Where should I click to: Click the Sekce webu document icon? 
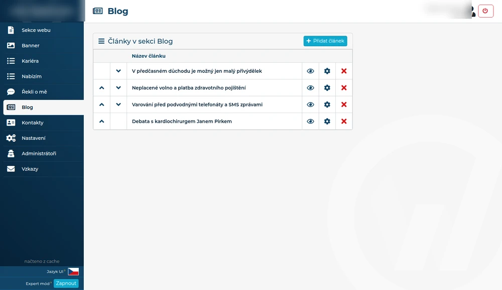(x=11, y=30)
